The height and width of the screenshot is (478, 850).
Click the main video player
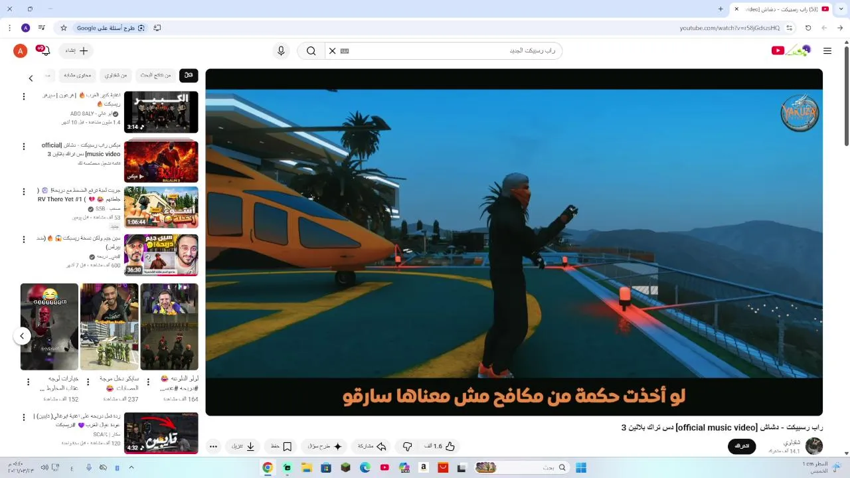point(514,242)
